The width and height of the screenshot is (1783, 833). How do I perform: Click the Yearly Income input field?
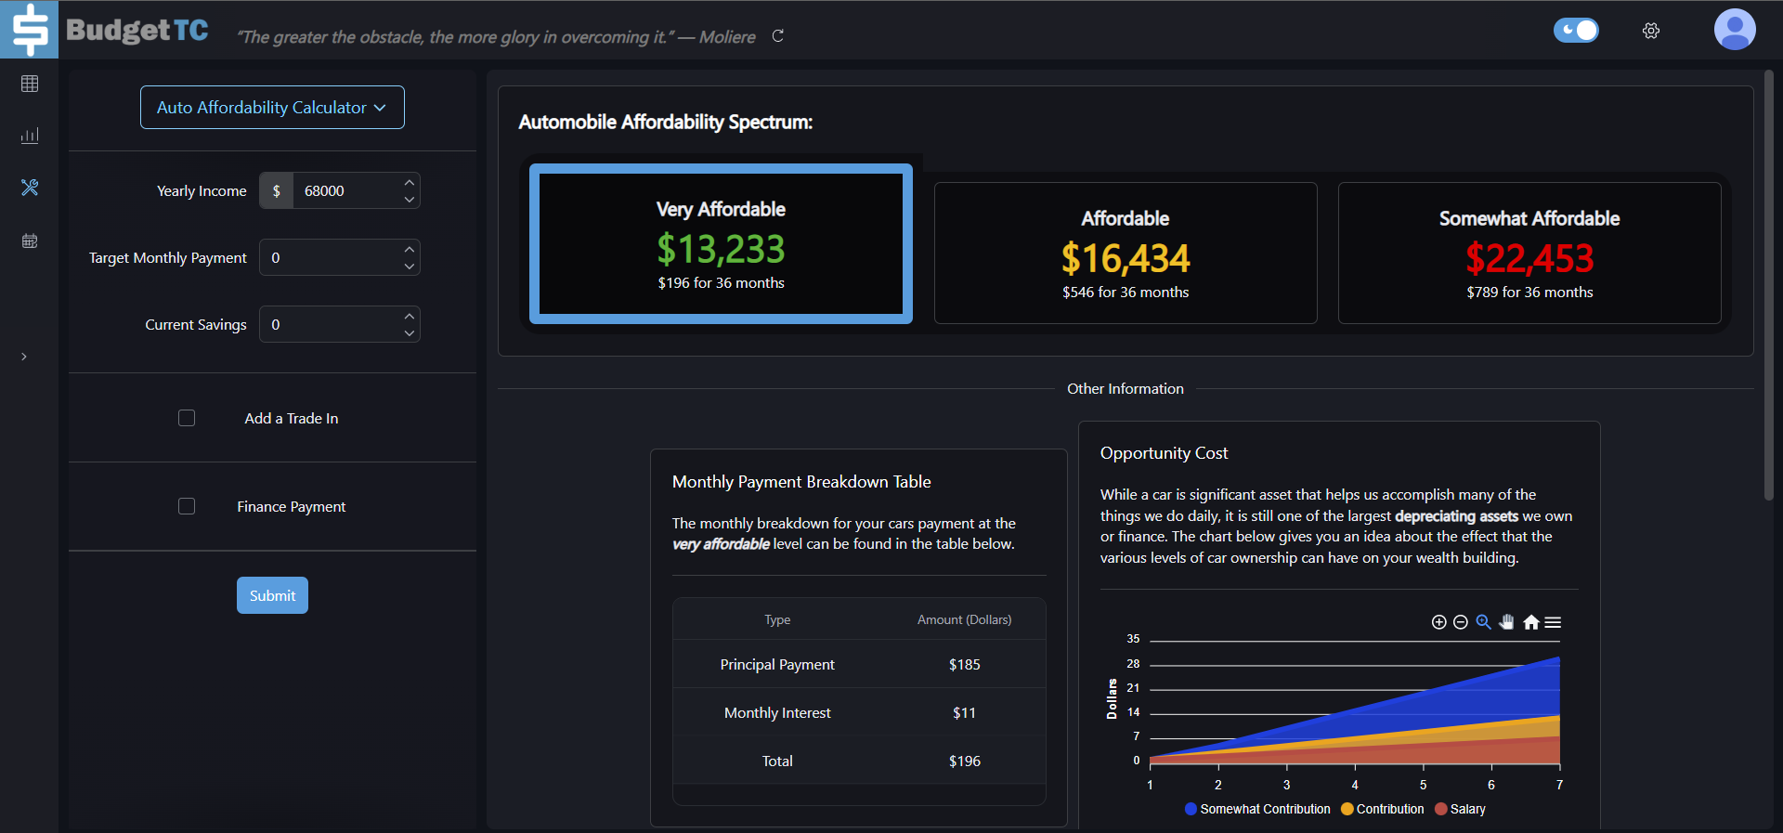[345, 191]
